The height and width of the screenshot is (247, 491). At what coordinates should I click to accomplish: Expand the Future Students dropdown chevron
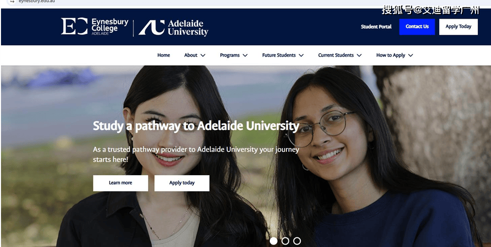301,55
